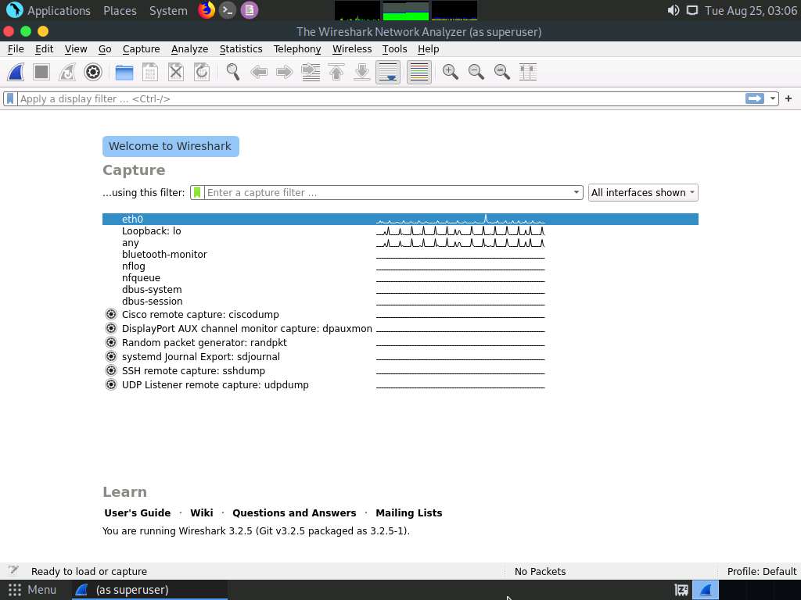Click the Go to specified packet icon
Image resolution: width=801 pixels, height=600 pixels.
[x=311, y=72]
